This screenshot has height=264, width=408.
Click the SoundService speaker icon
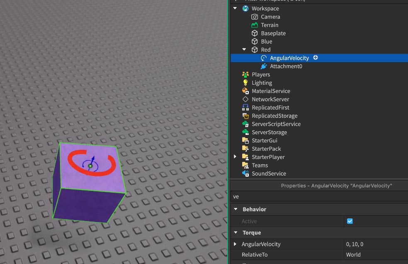point(245,174)
